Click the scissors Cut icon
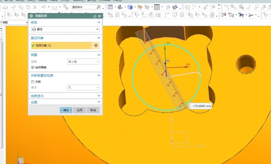The width and height of the screenshot is (271, 164). (14, 7)
